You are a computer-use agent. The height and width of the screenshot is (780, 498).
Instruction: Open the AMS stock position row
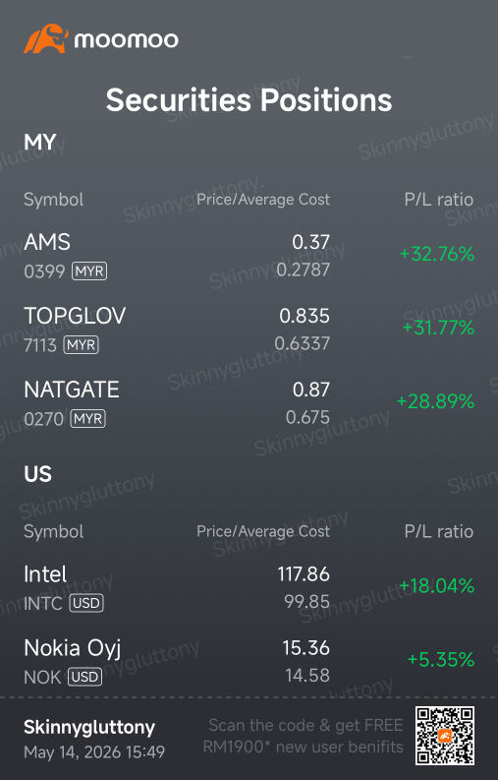tap(249, 256)
